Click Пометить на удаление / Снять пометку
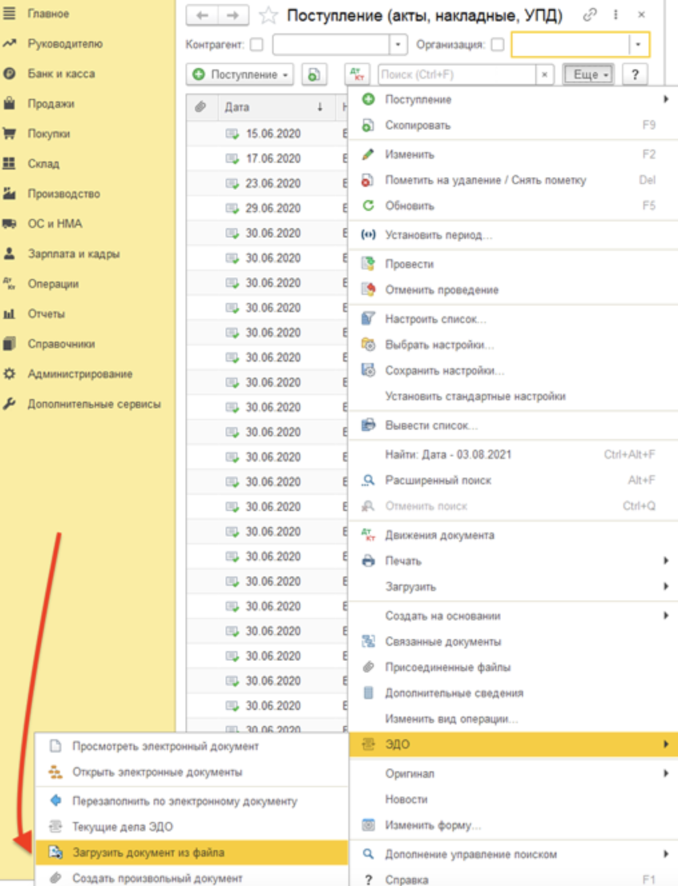This screenshot has width=678, height=886. (x=513, y=180)
